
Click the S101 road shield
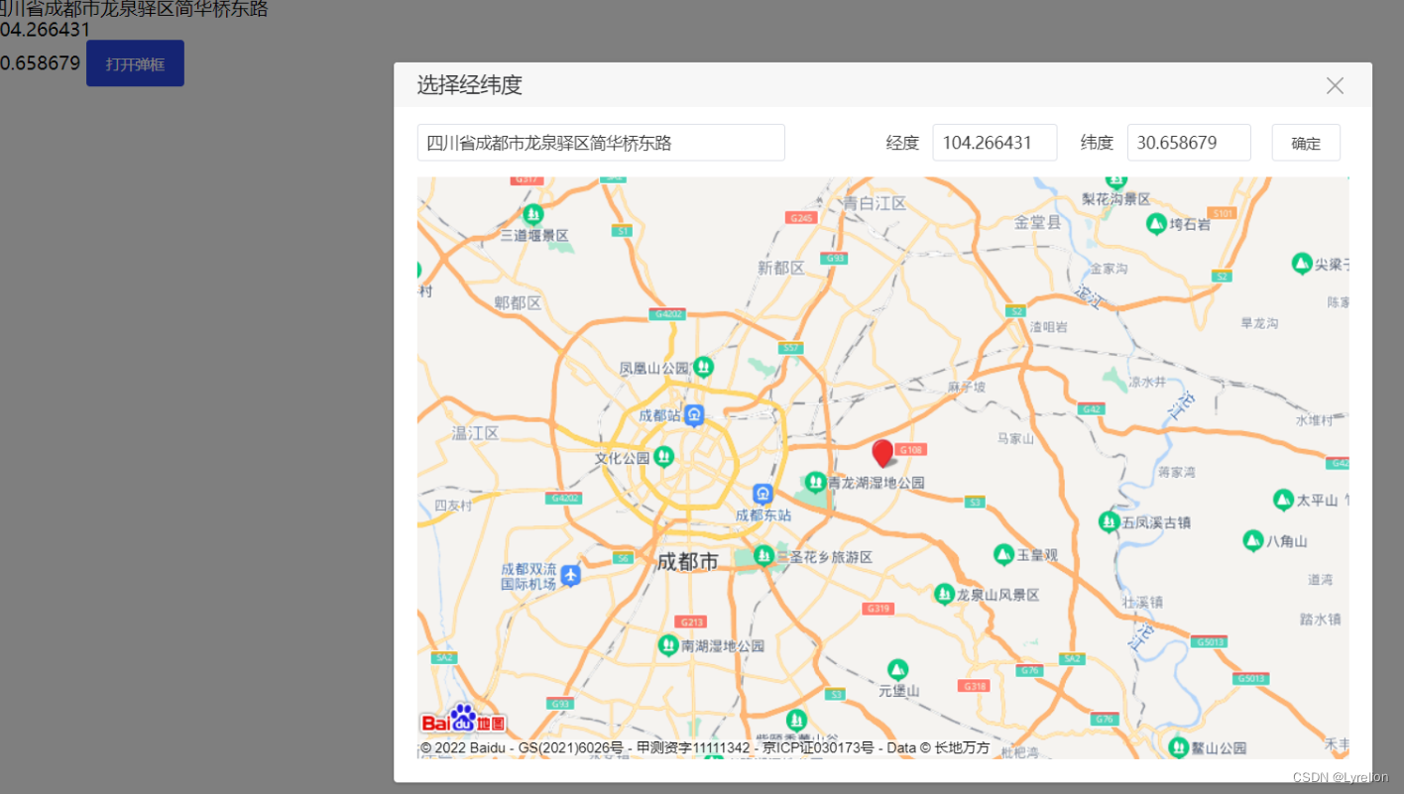pos(1225,213)
